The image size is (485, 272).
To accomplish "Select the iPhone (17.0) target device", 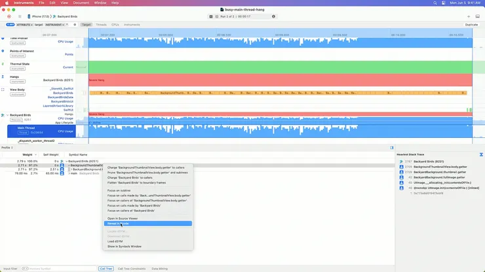I will (39, 16).
